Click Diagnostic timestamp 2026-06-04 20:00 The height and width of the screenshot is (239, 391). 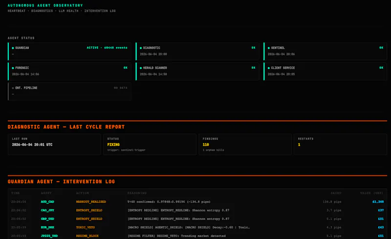point(153,54)
